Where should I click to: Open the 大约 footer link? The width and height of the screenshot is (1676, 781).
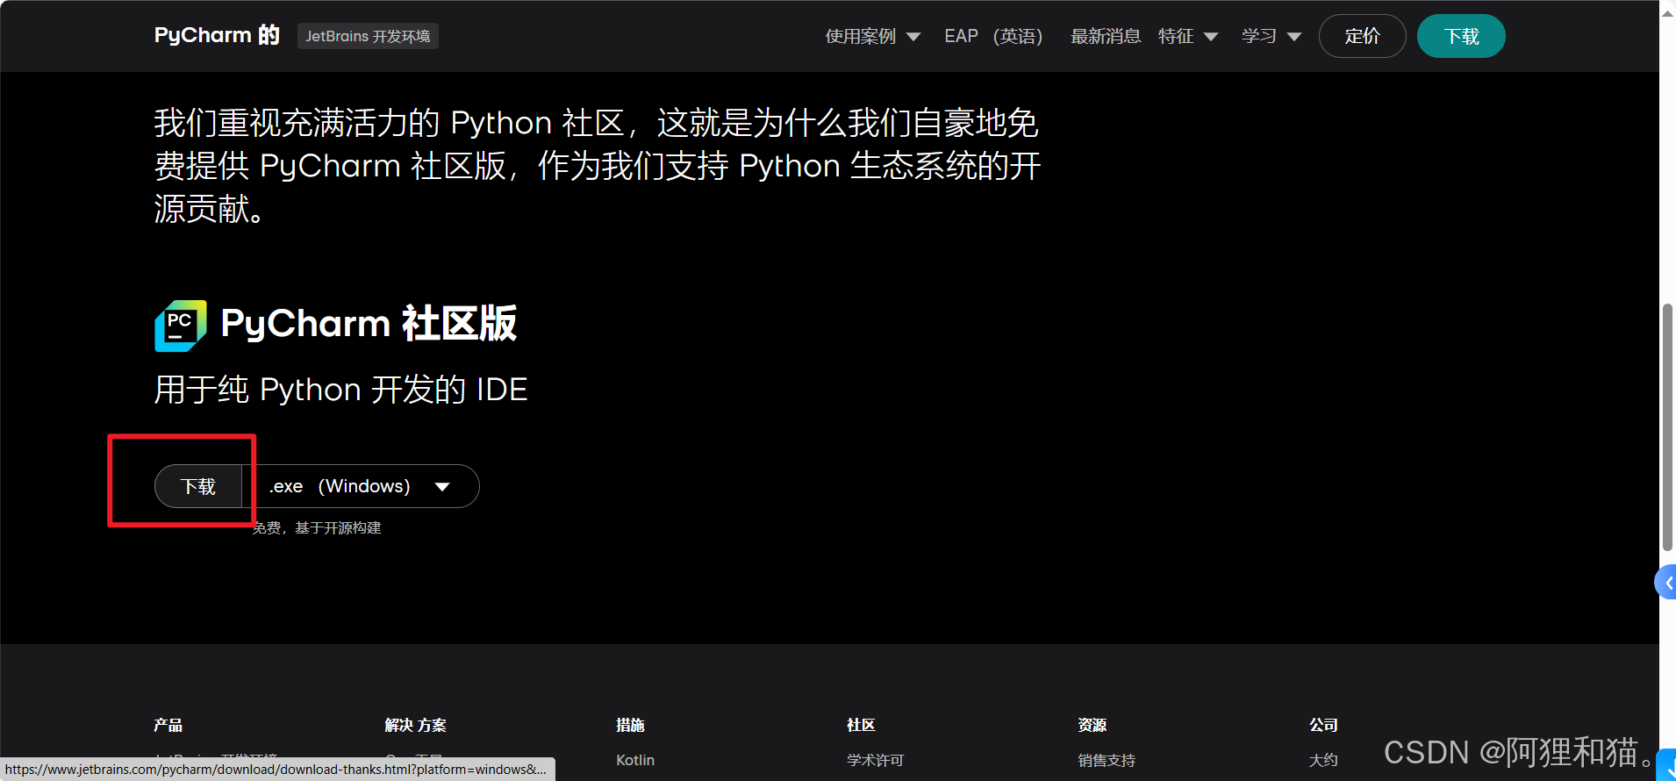[1323, 760]
